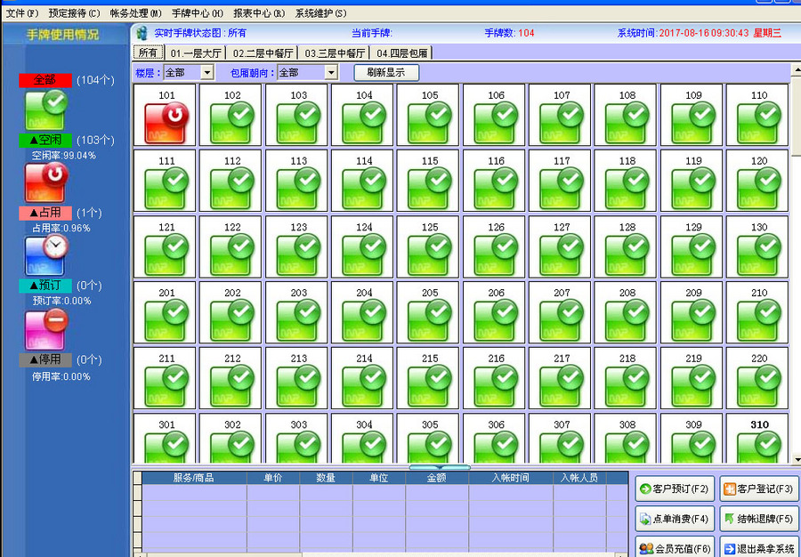This screenshot has width=801, height=557.
Task: Click 客户预订(F2) button
Action: tap(675, 489)
